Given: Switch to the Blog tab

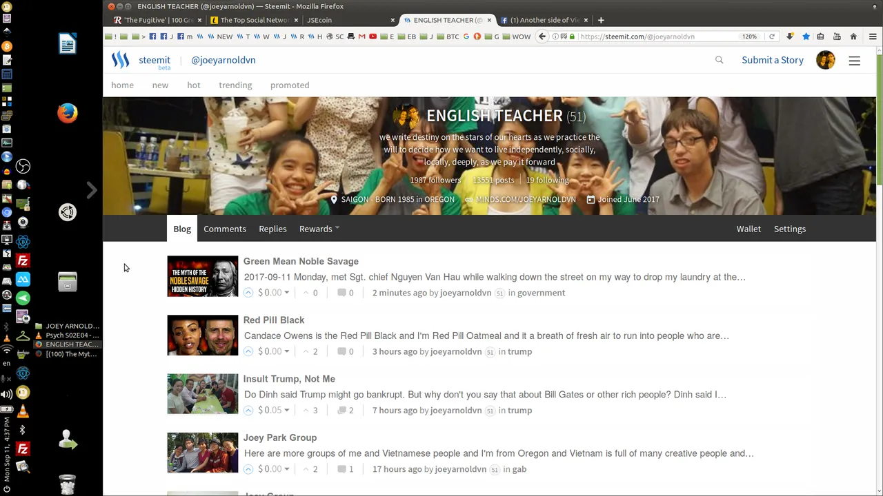Looking at the screenshot, I should click(182, 229).
